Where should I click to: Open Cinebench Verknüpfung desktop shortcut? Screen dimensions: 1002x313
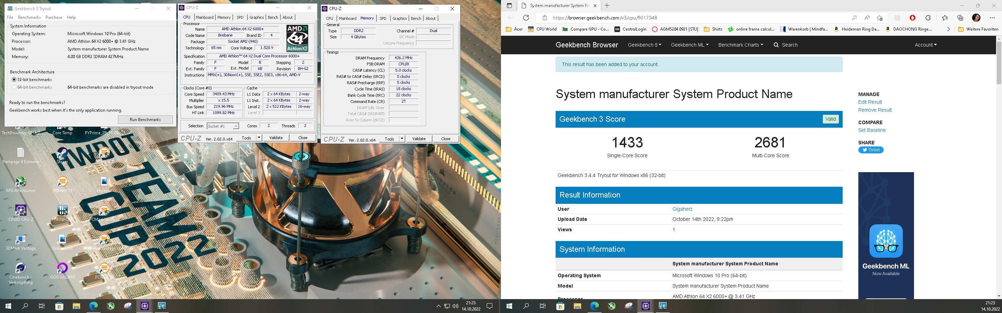[21, 274]
